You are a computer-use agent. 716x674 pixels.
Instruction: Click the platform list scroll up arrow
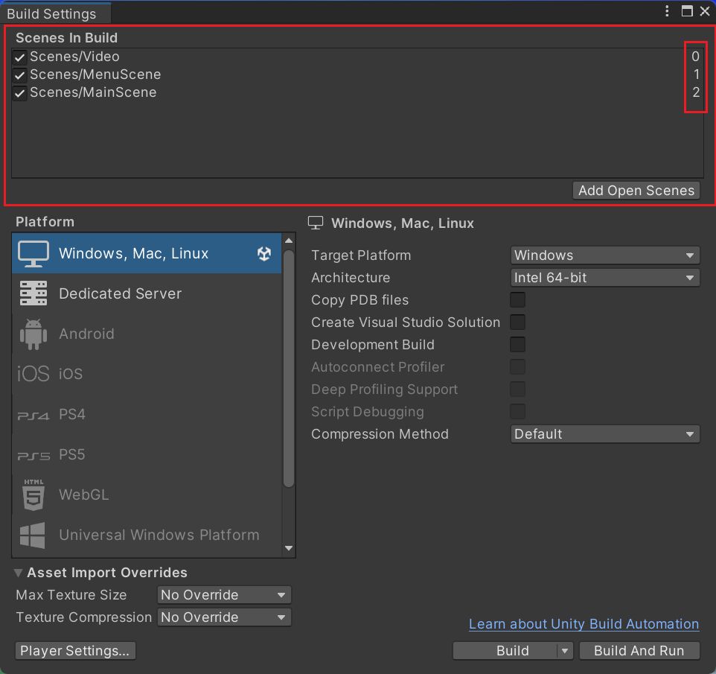(x=289, y=241)
